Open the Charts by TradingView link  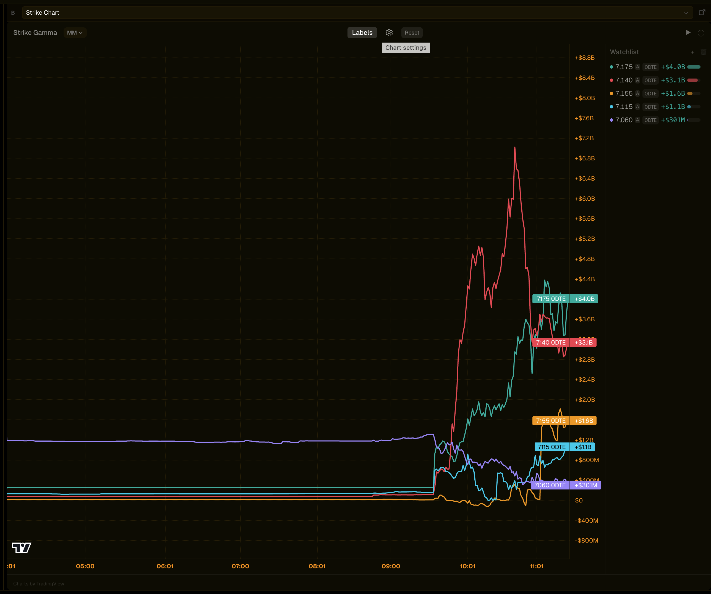39,583
